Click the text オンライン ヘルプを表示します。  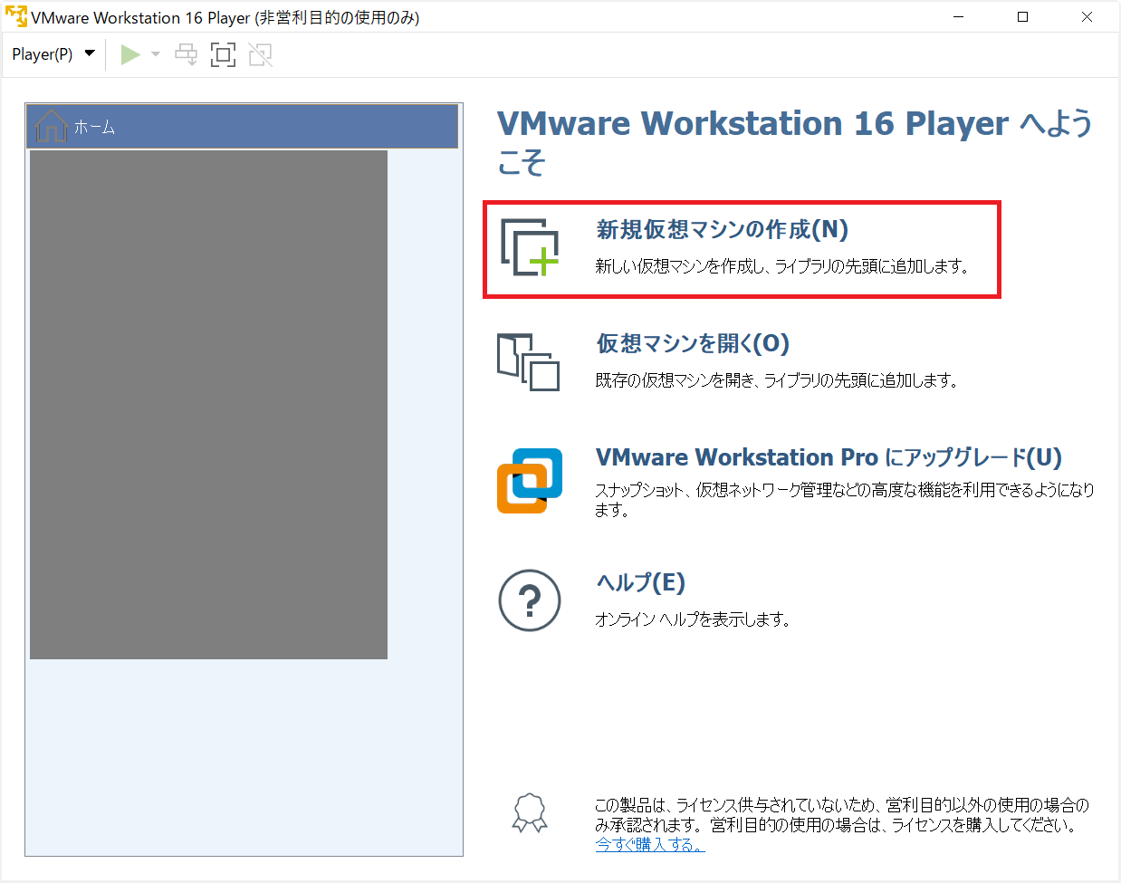(693, 619)
